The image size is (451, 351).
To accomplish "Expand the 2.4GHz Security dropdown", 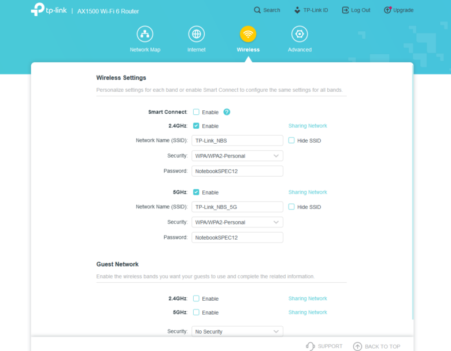I will pos(237,156).
